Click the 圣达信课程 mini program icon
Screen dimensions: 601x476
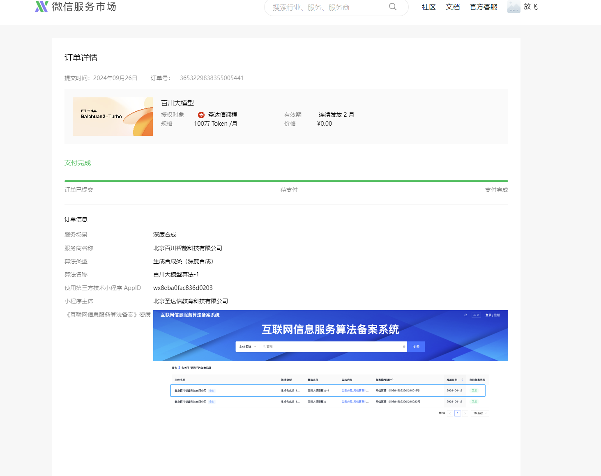click(x=201, y=115)
